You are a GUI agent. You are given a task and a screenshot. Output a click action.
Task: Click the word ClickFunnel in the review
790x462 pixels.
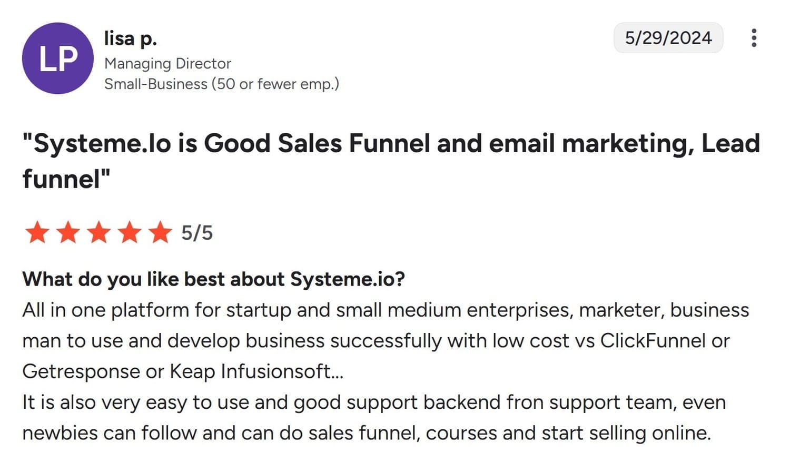click(653, 341)
